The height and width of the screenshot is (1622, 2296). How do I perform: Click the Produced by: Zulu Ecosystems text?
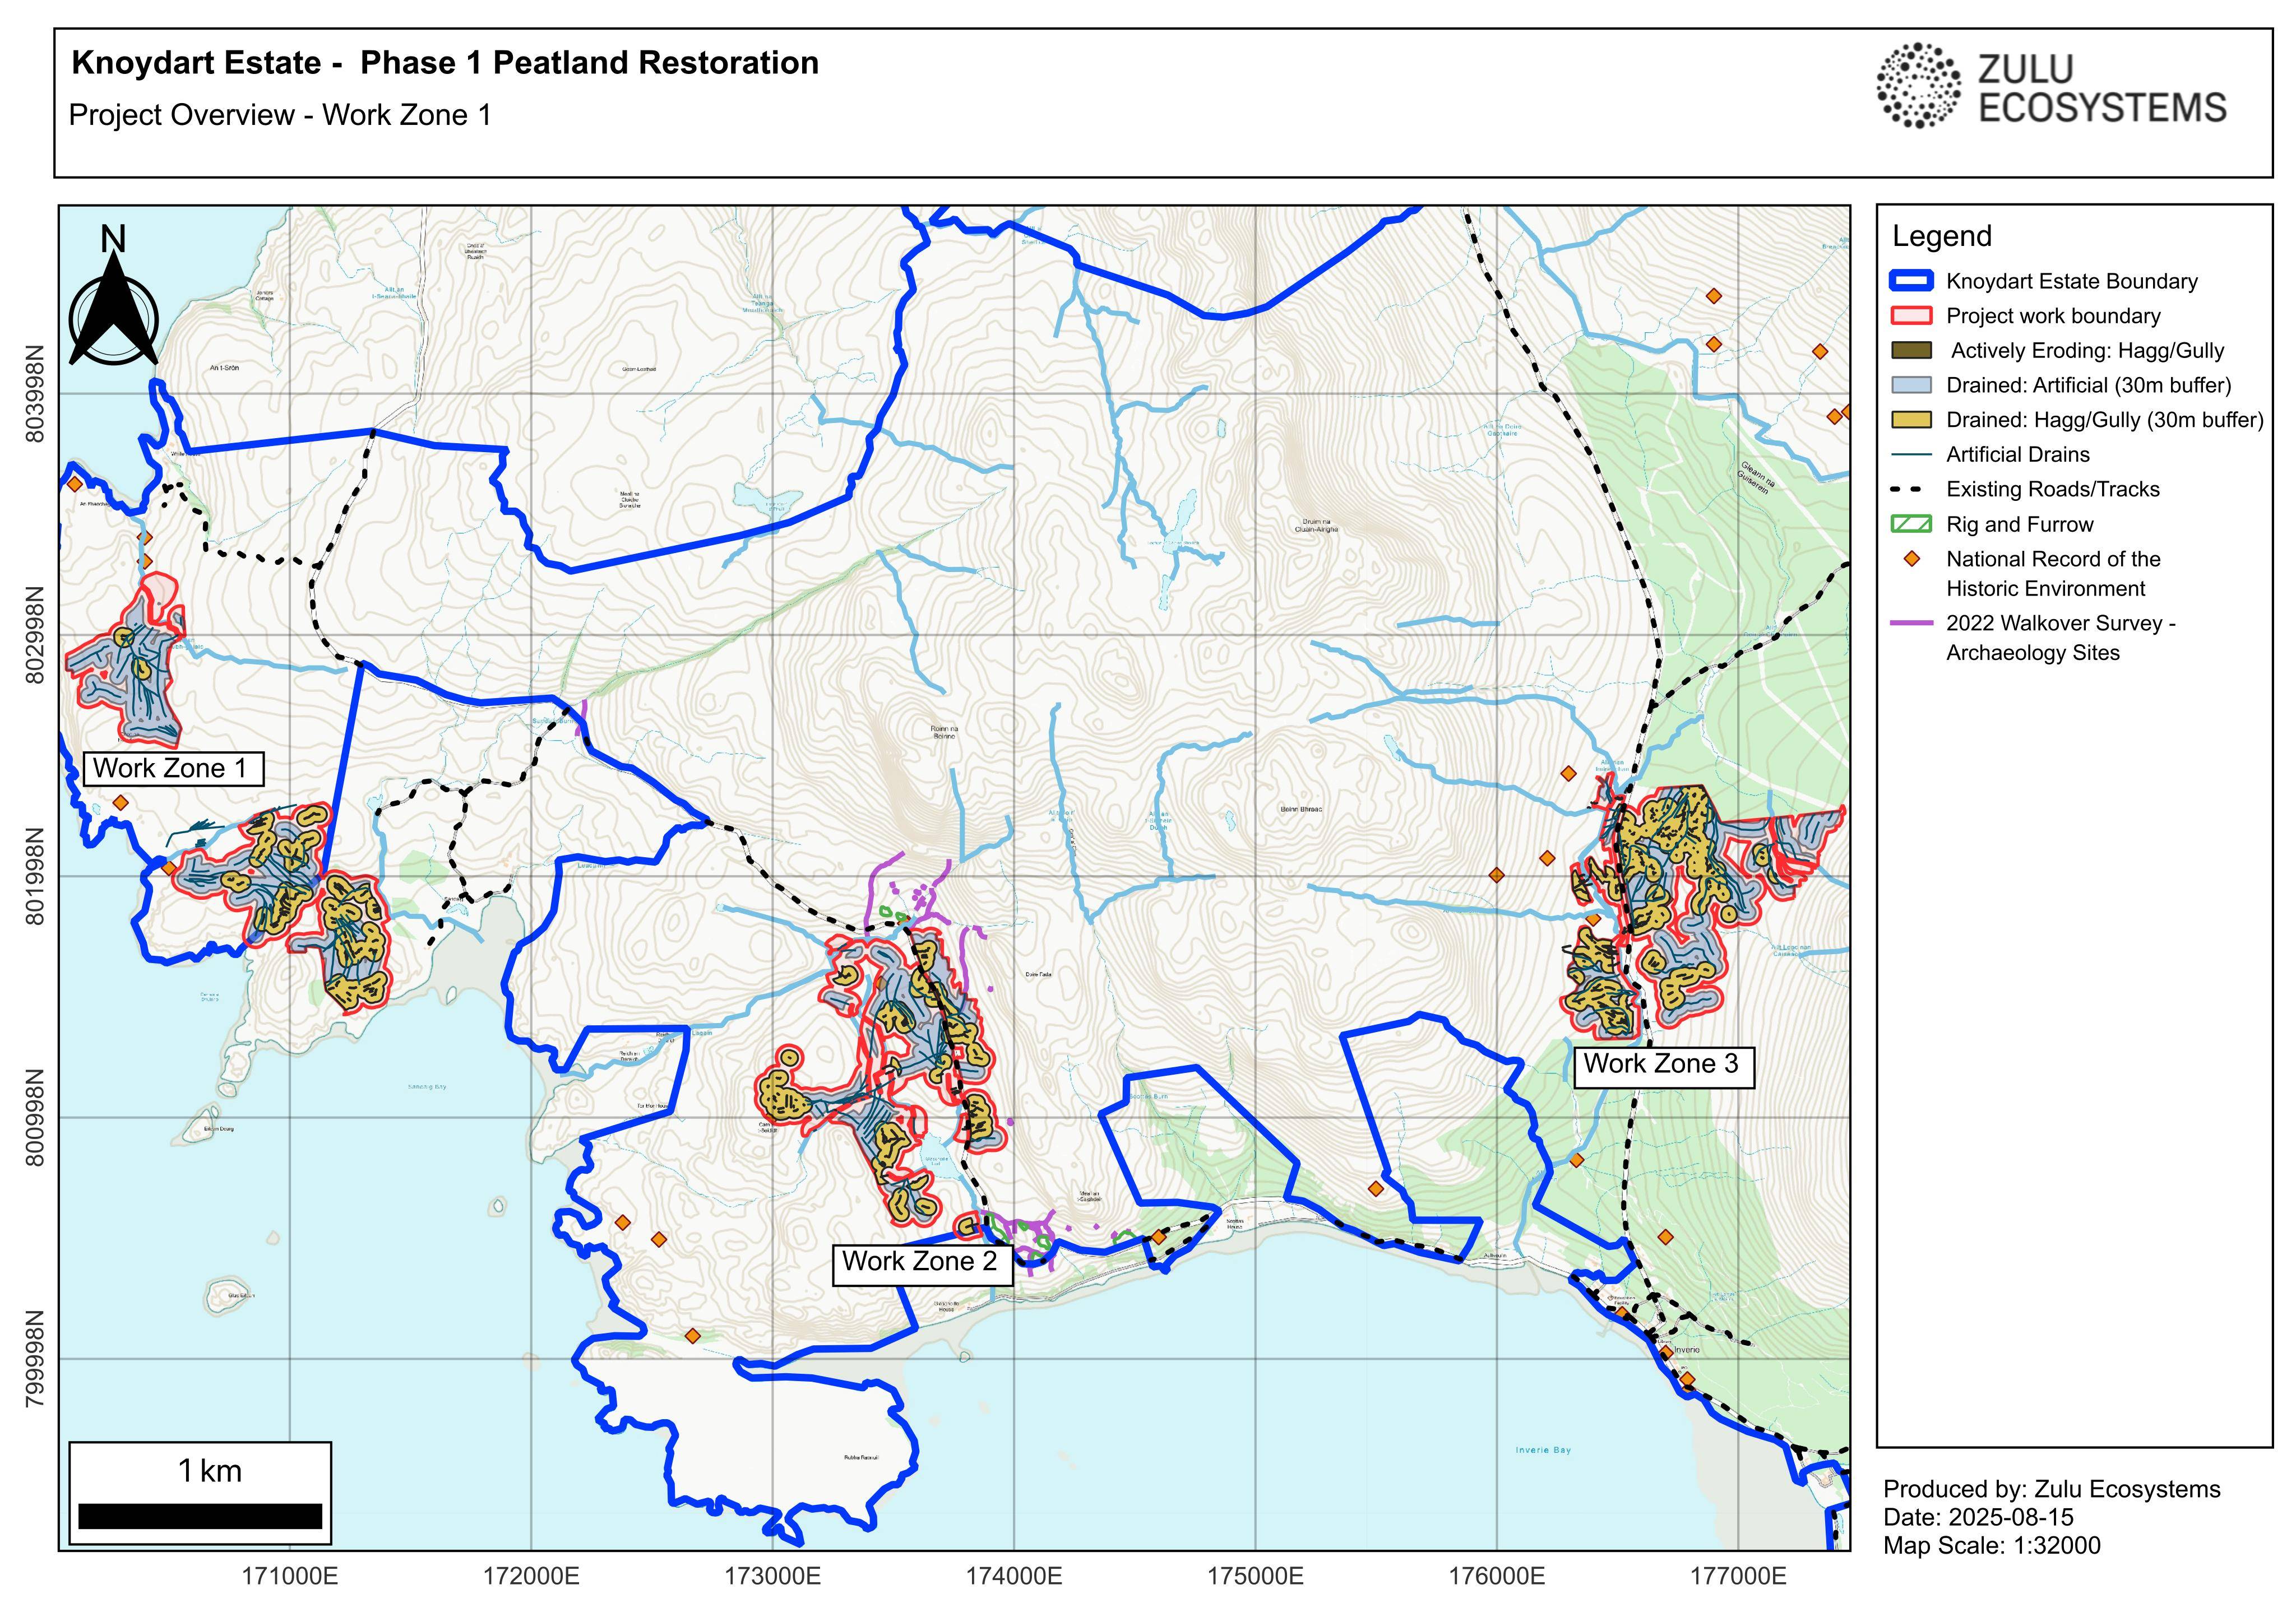click(x=2052, y=1489)
